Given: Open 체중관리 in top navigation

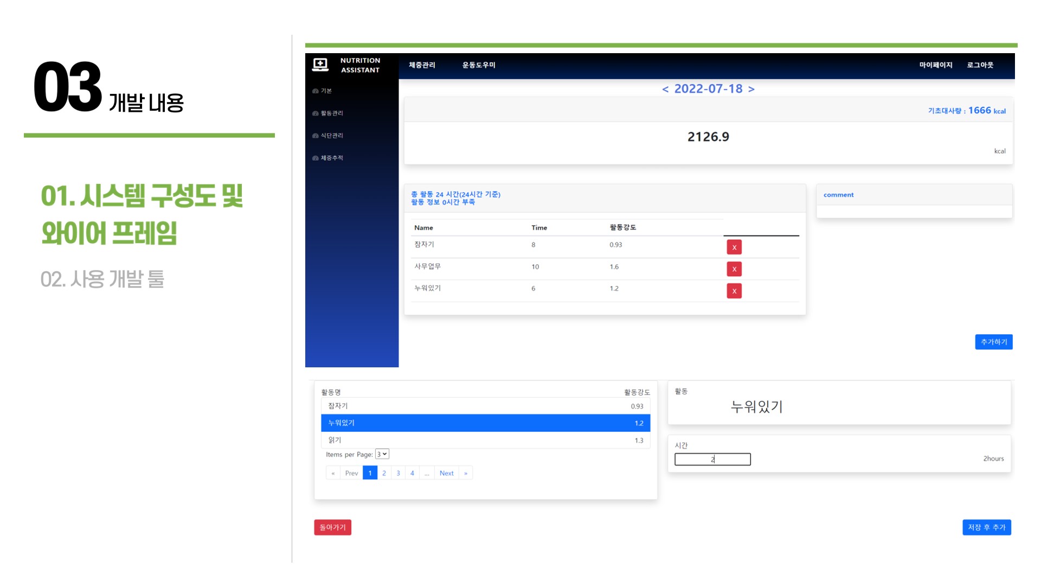Looking at the screenshot, I should [422, 65].
